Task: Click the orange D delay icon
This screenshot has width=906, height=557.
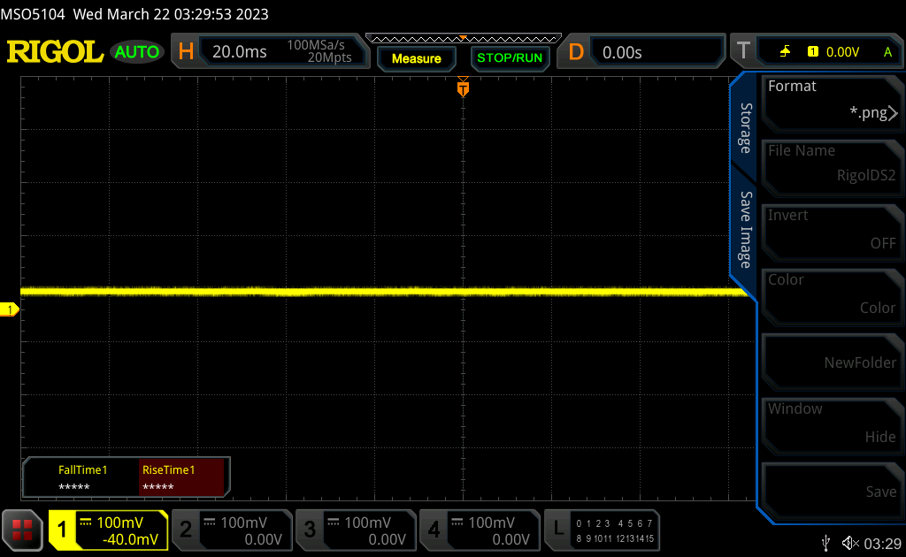Action: [x=576, y=52]
